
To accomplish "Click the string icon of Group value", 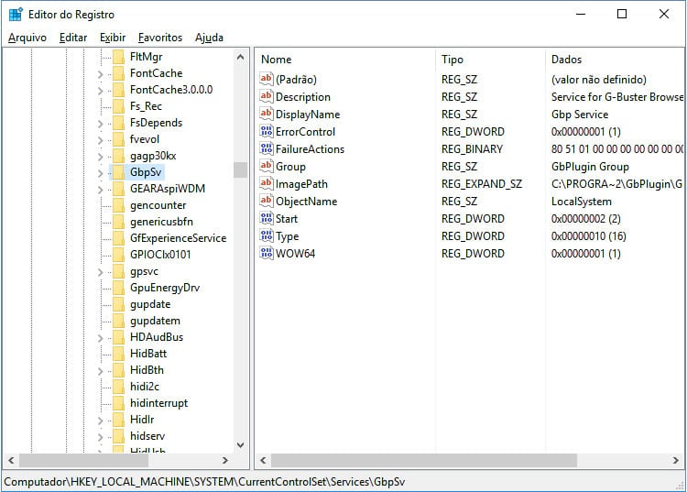I will click(266, 166).
